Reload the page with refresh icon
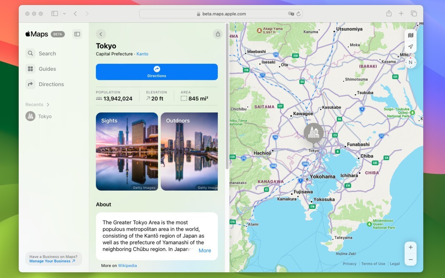The height and width of the screenshot is (278, 445). tap(298, 14)
